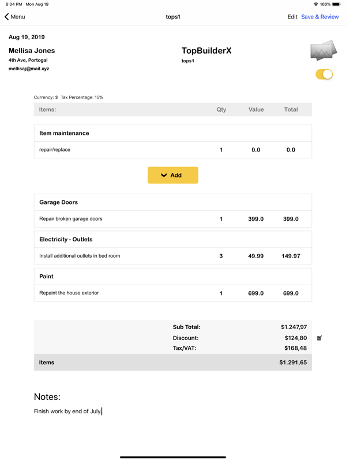This screenshot has width=346, height=461.
Task: Select client name Mellisa Jones
Action: (32, 51)
